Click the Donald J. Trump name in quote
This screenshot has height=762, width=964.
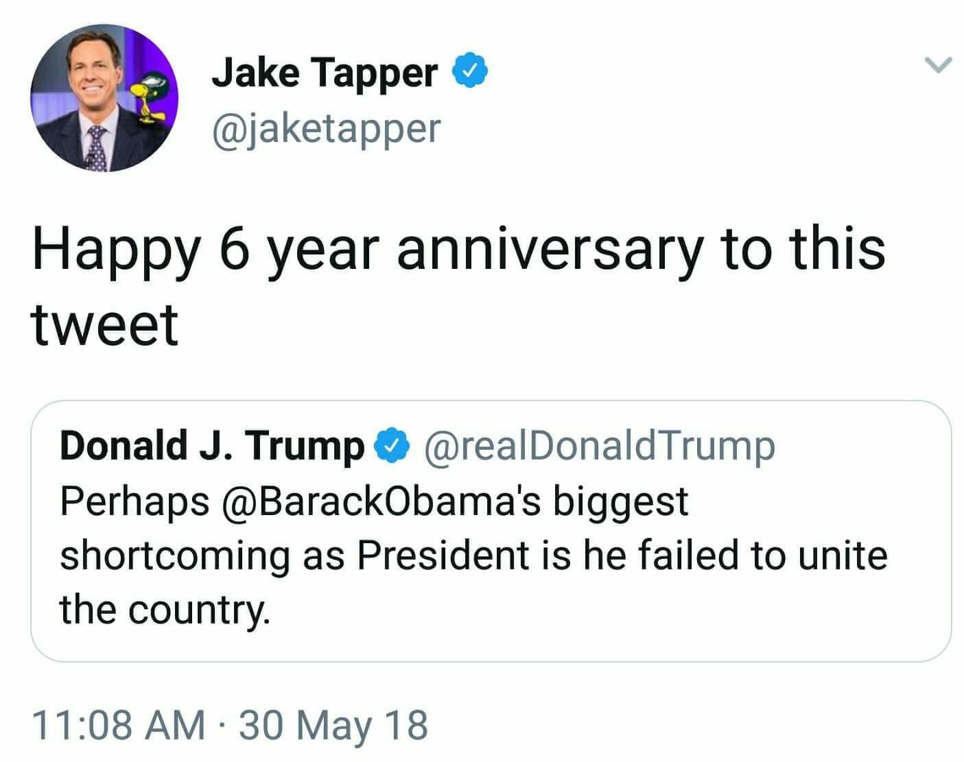(211, 446)
